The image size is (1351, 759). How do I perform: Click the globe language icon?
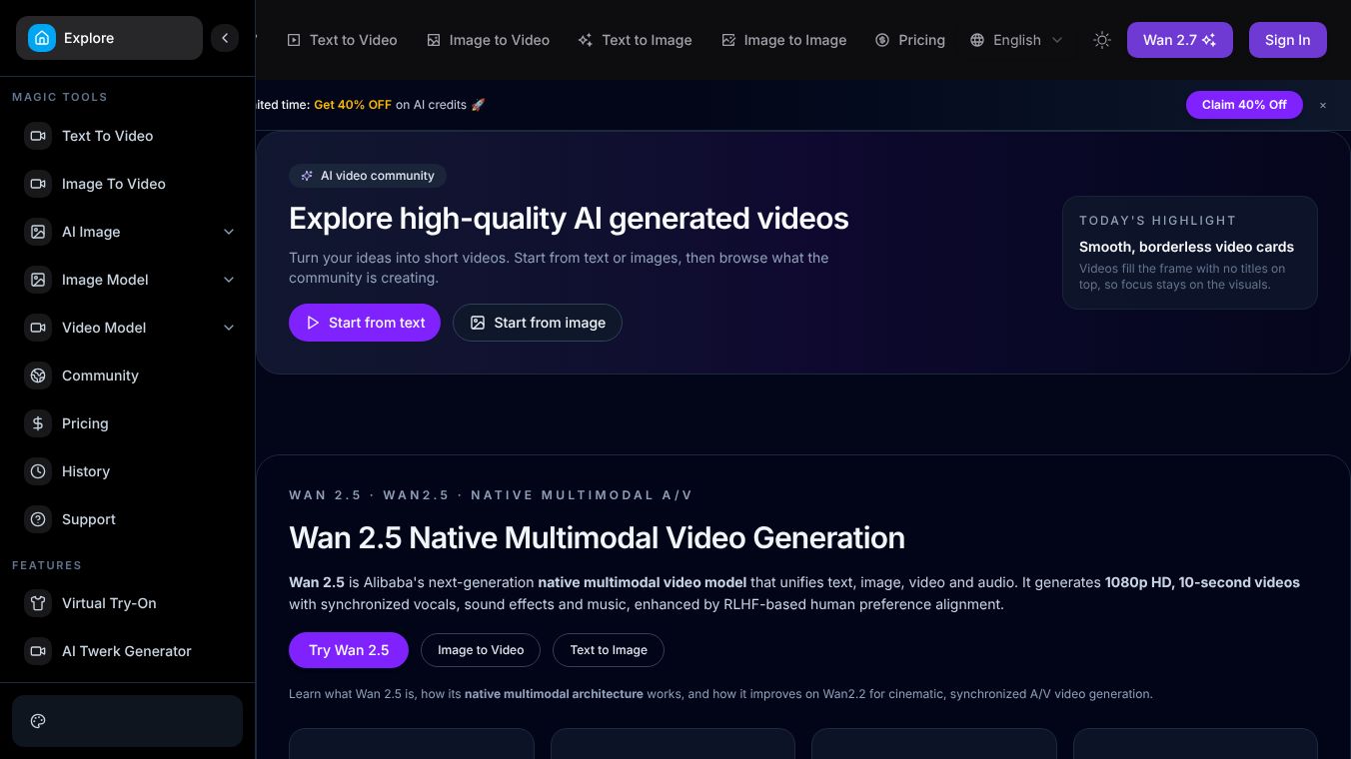(977, 40)
